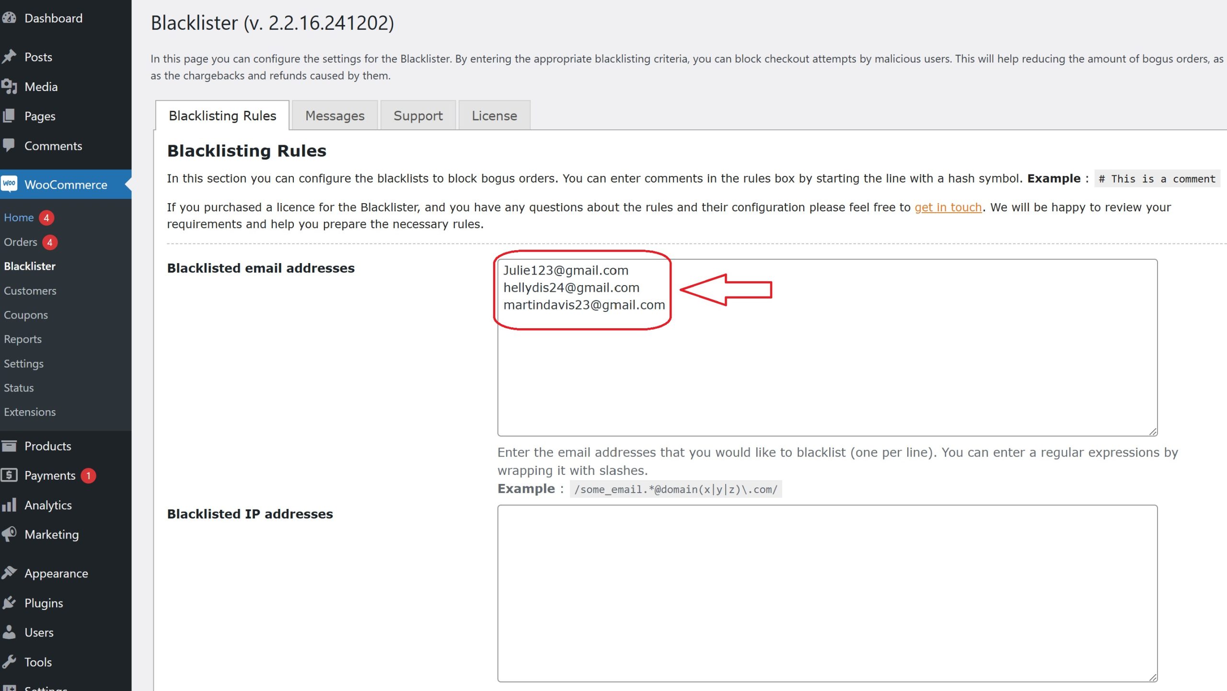Switch to the Messages tab
1227x691 pixels.
tap(335, 115)
